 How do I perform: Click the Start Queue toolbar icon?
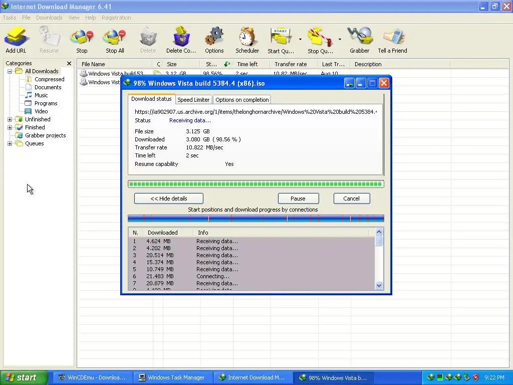281,40
